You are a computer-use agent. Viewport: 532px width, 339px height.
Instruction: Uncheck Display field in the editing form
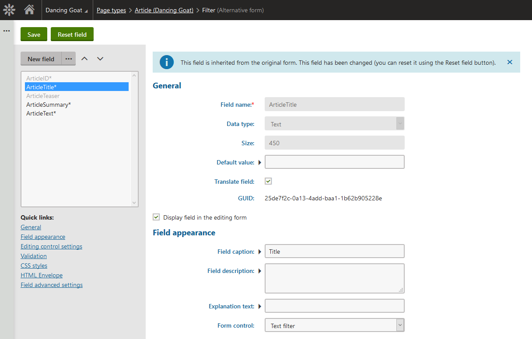tap(156, 217)
